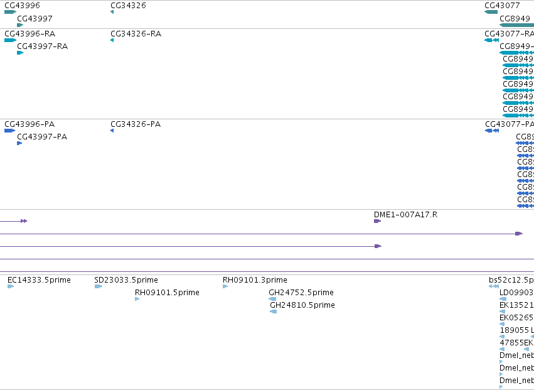Click the small CG34326 gene glyph
Image resolution: width=534 pixels, height=390 pixels.
pos(112,12)
